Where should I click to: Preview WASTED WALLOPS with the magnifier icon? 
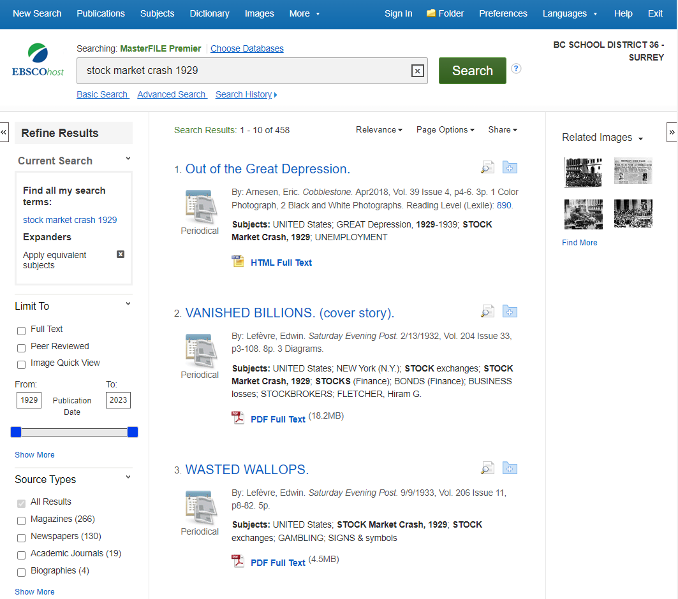point(487,468)
